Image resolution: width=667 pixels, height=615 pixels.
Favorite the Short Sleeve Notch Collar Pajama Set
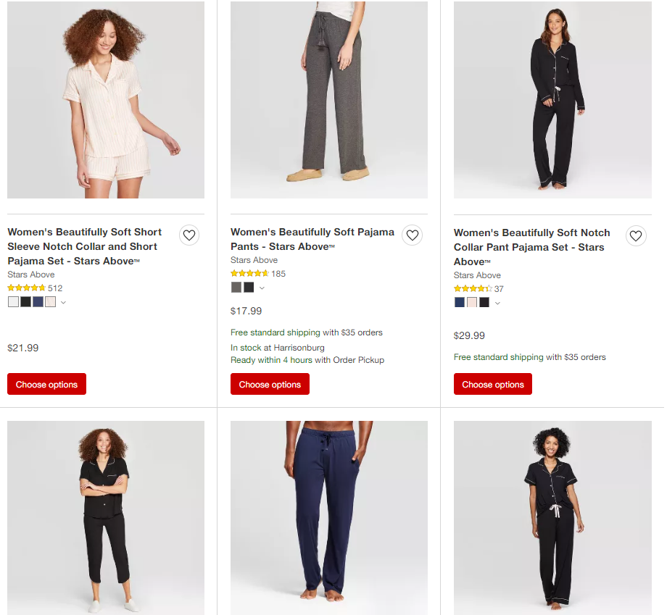pos(189,235)
